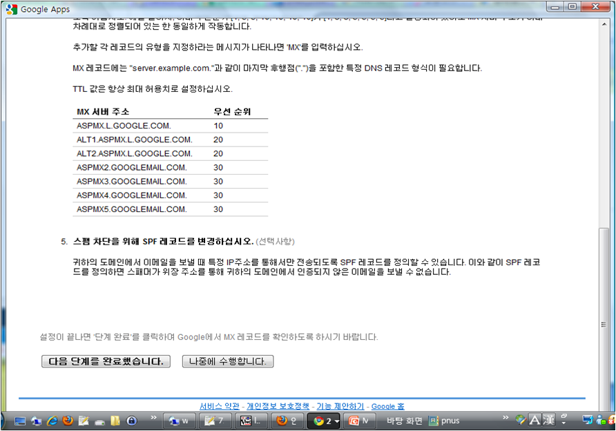Open the notepad-with-pencil quick launch icon
This screenshot has width=616, height=431.
click(x=84, y=421)
